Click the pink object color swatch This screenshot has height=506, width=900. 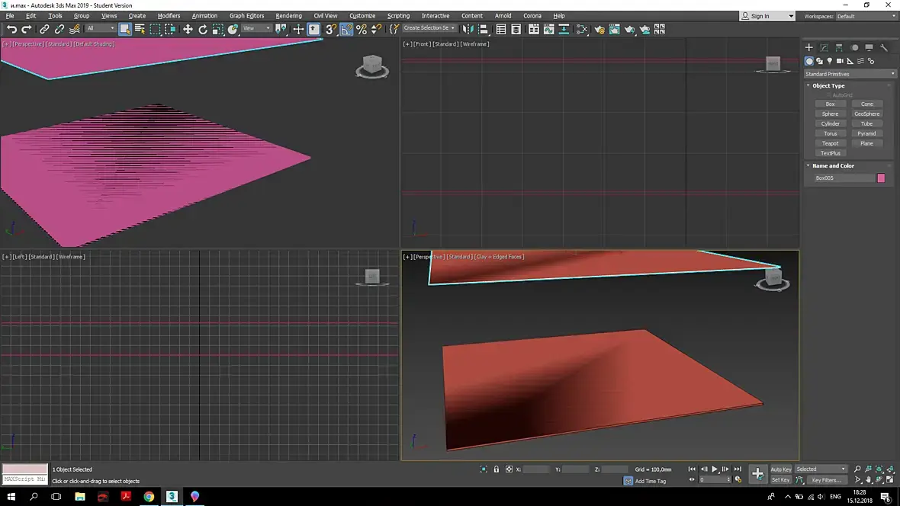881,178
